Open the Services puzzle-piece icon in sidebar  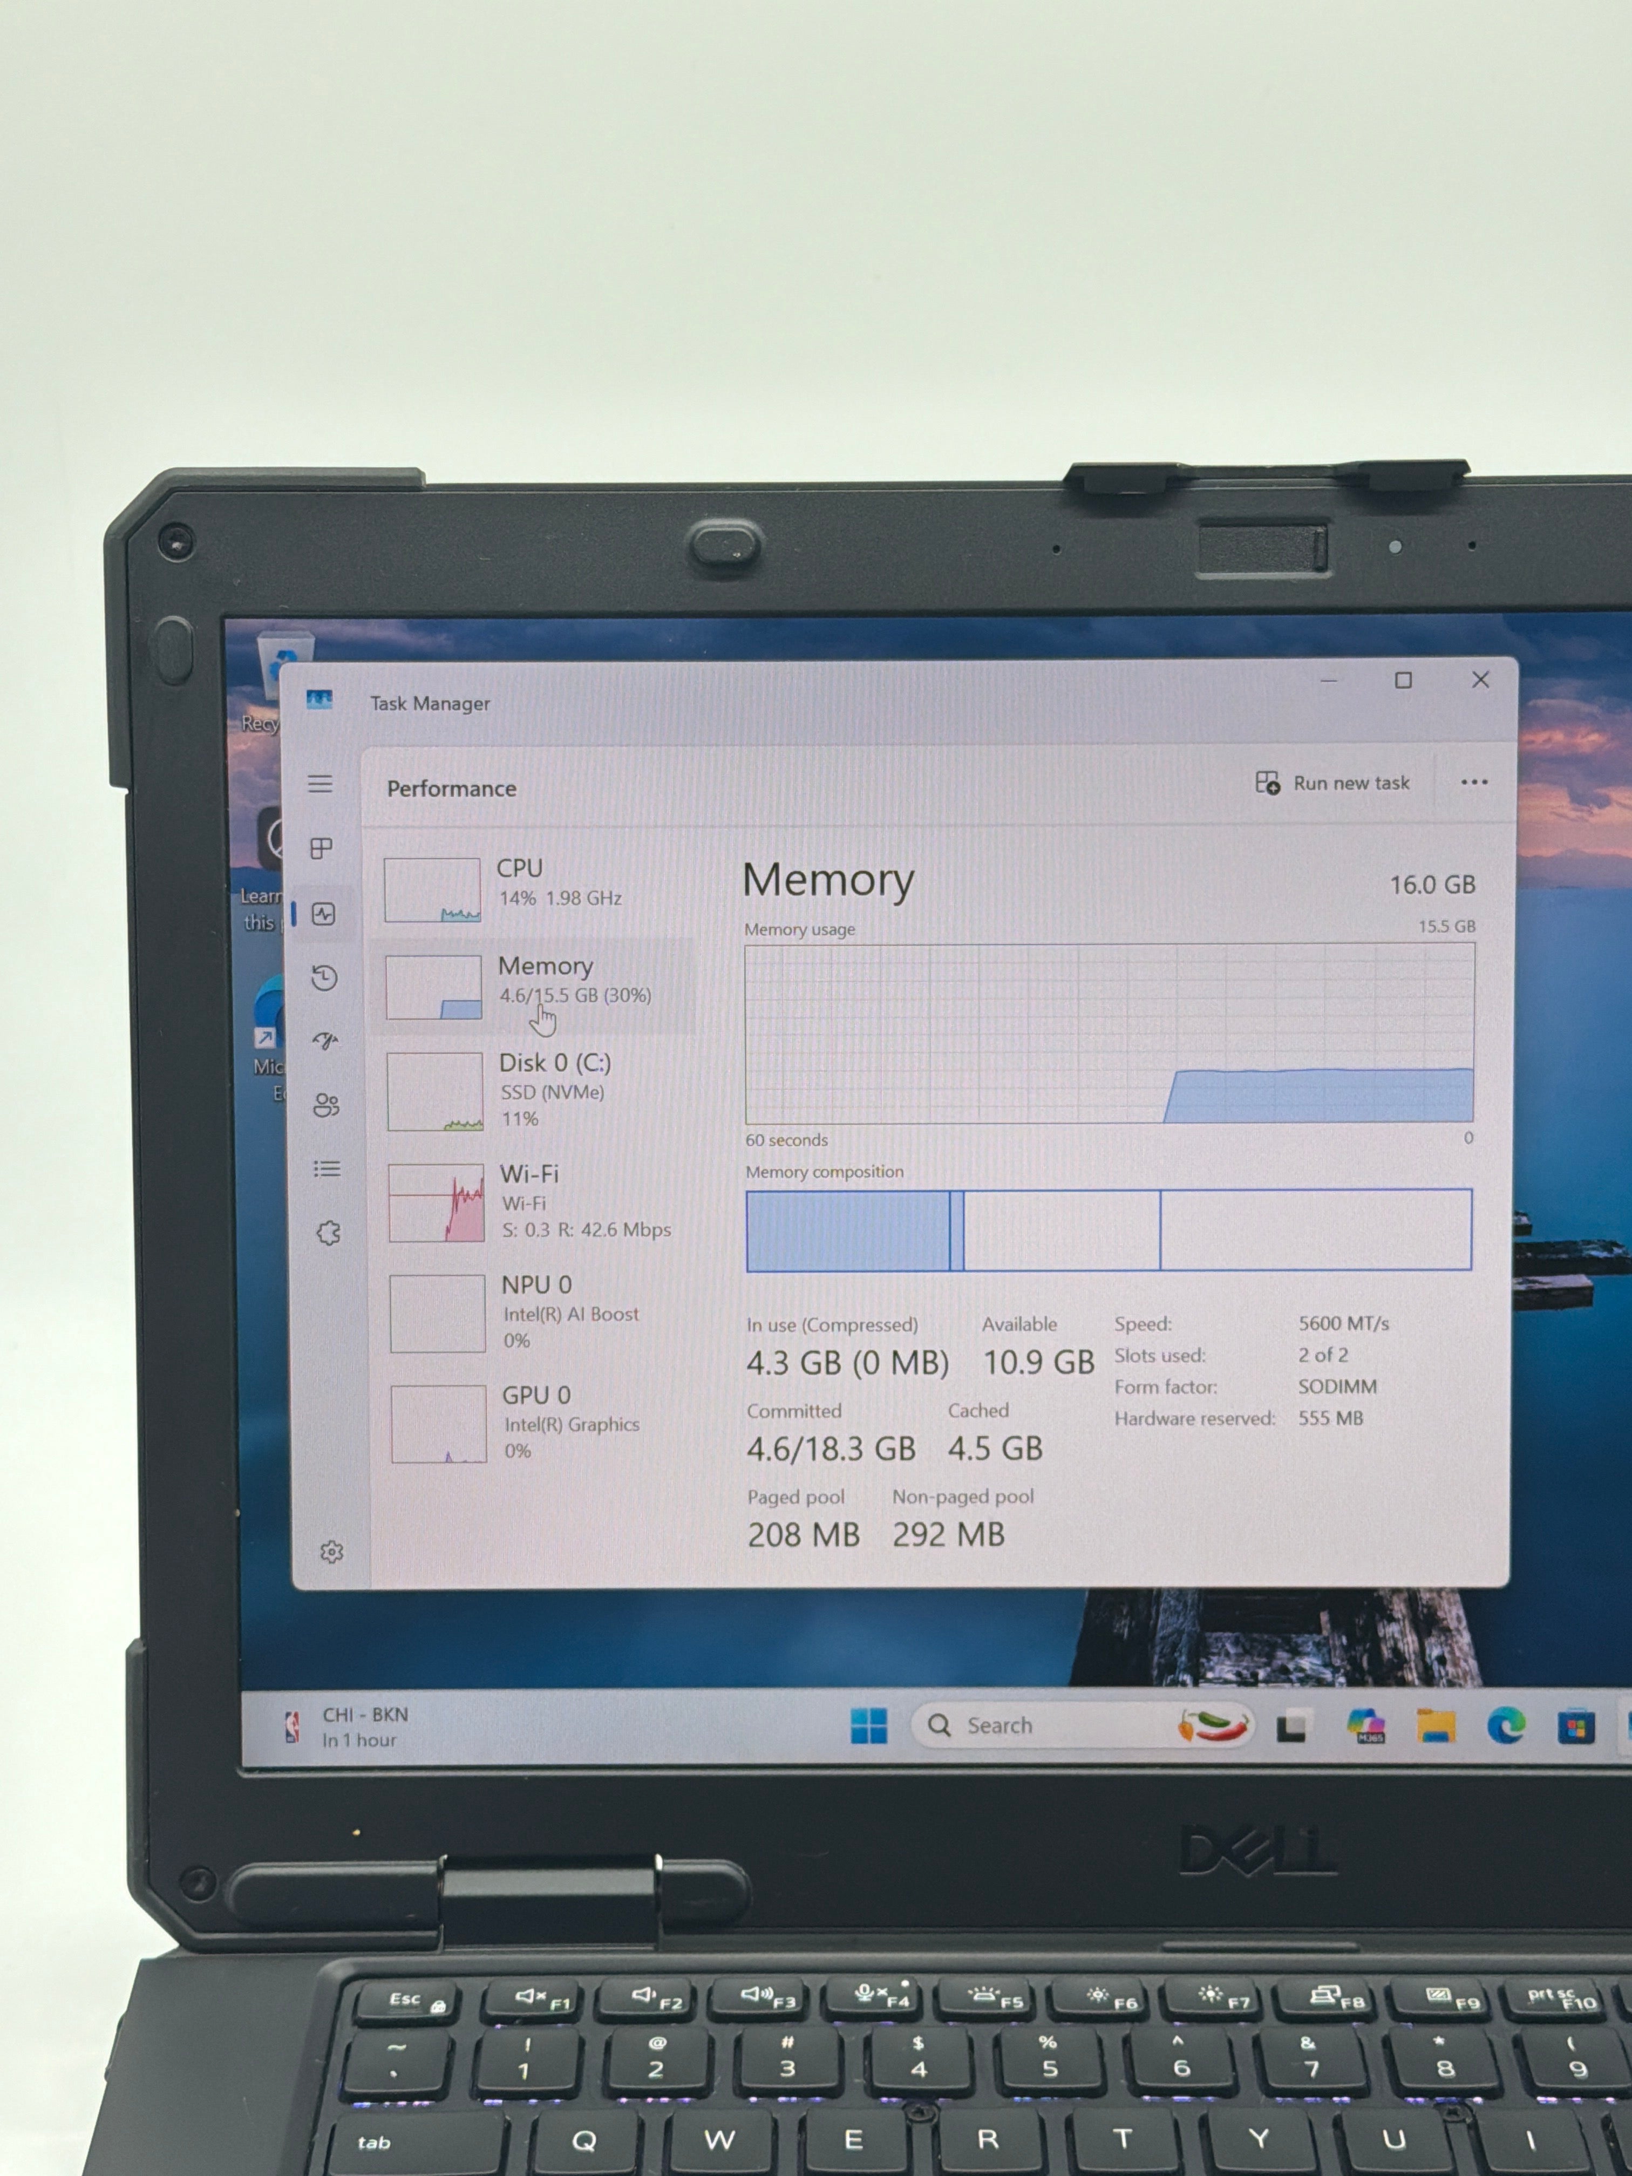329,1233
